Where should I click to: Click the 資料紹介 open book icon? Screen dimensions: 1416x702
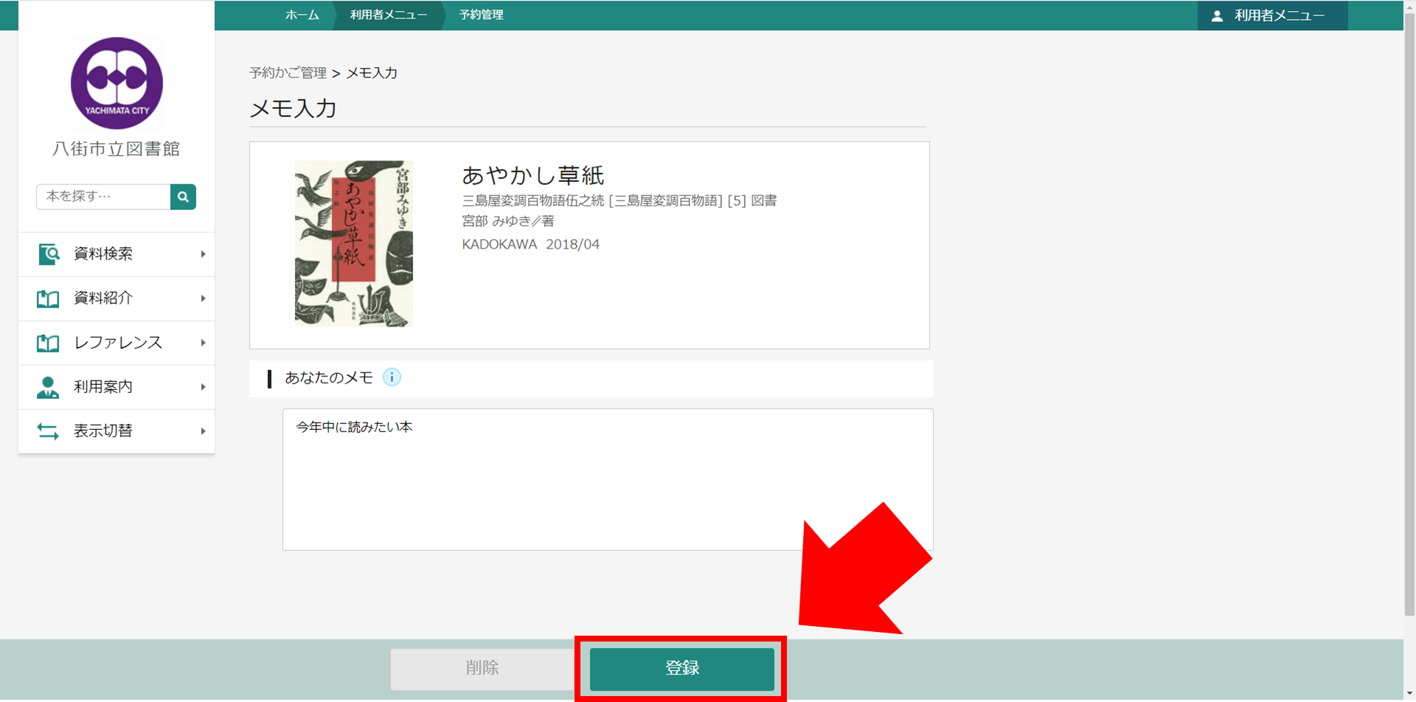(x=48, y=299)
